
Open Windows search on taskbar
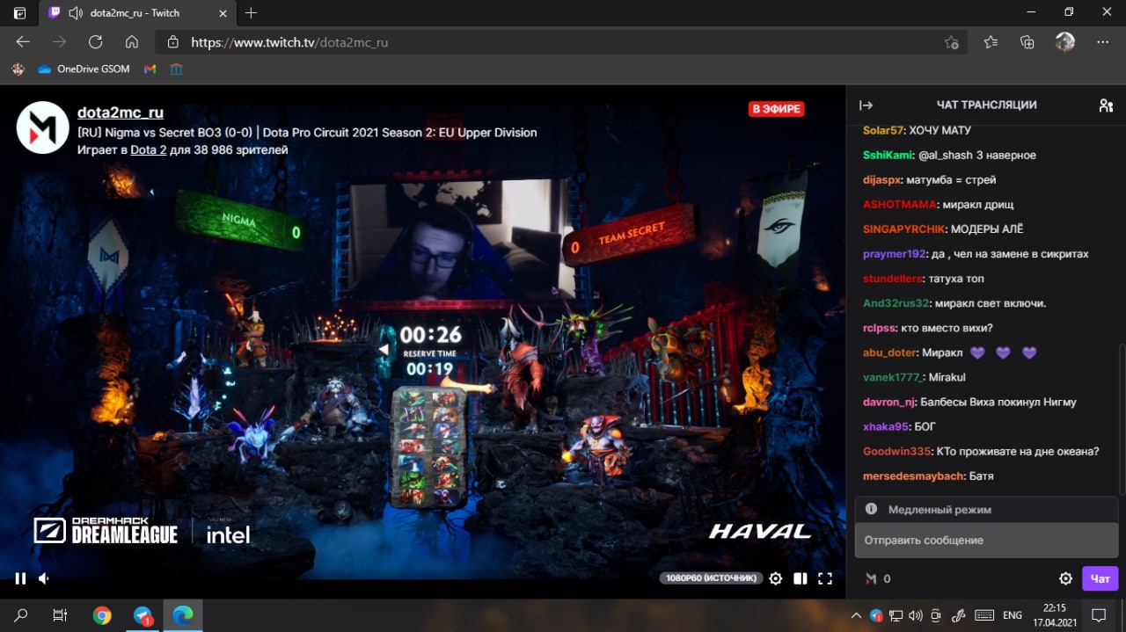(21, 615)
